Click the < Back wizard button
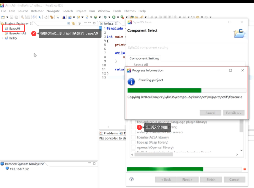Screen dimensions: 254x188 [x=166, y=180]
